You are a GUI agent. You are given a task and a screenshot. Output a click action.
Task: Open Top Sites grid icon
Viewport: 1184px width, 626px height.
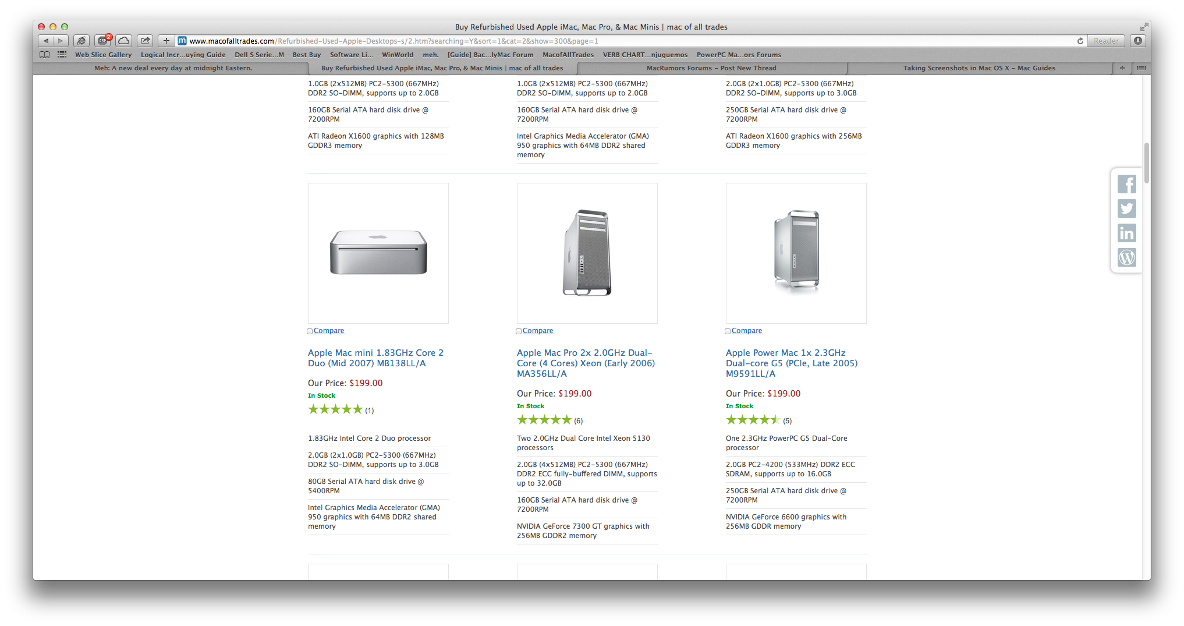pyautogui.click(x=62, y=55)
